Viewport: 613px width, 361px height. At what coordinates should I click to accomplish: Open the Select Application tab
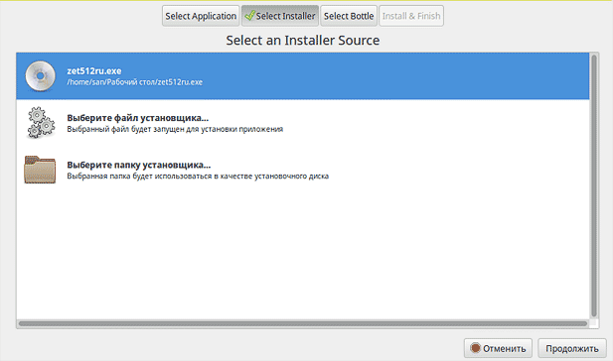coord(201,16)
